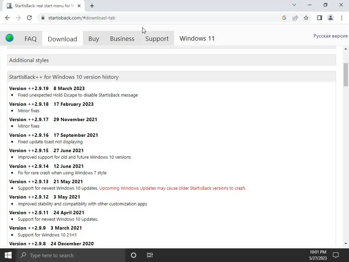This screenshot has height=262, width=349.
Task: Click the StartIsBack green globe logo
Action: (x=10, y=38)
